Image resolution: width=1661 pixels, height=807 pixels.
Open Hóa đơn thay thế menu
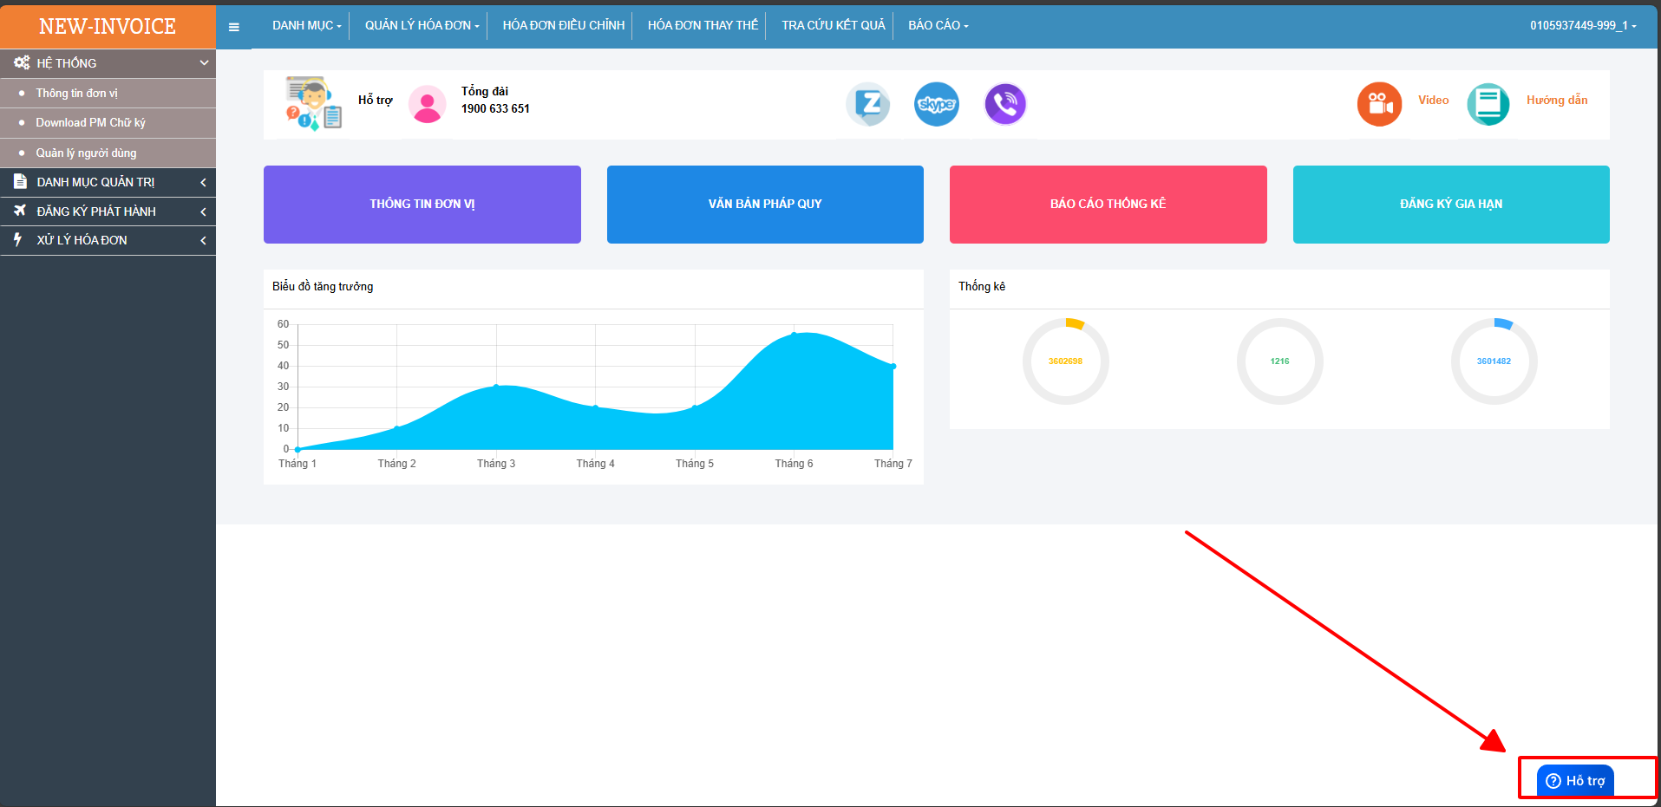click(703, 25)
